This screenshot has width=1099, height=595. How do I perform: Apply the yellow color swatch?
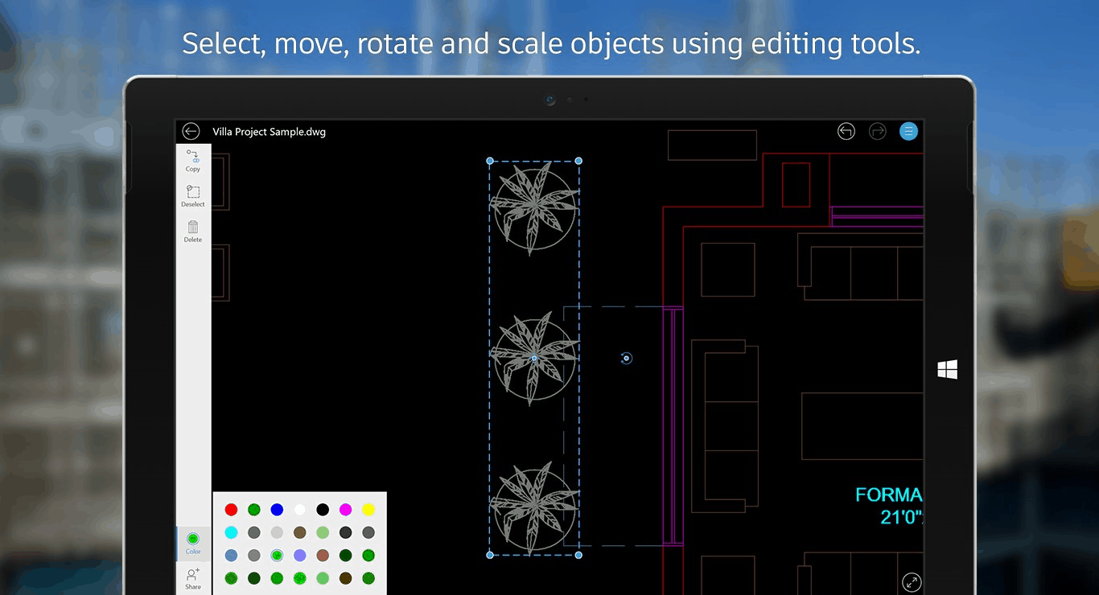pyautogui.click(x=368, y=510)
